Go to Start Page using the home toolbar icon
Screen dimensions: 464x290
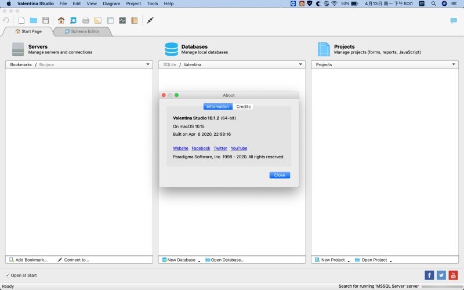[x=61, y=20]
